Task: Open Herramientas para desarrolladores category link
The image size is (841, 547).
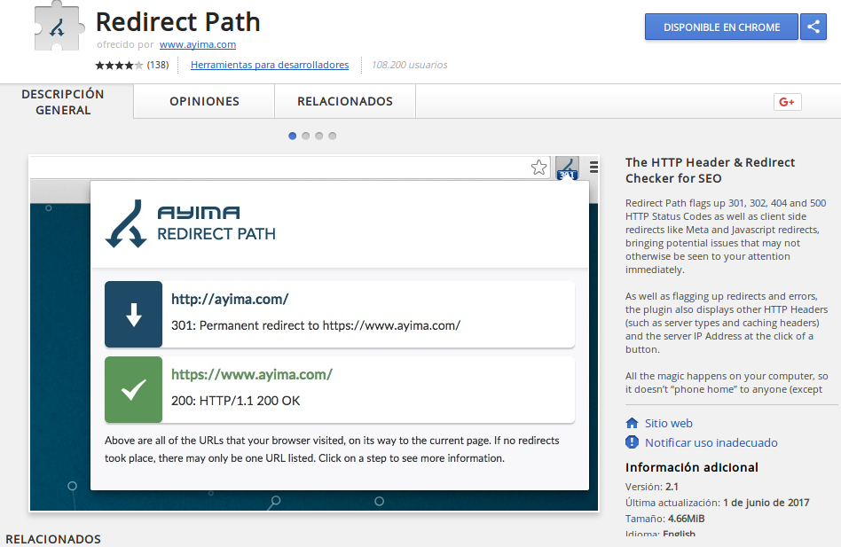Action: pyautogui.click(x=270, y=65)
